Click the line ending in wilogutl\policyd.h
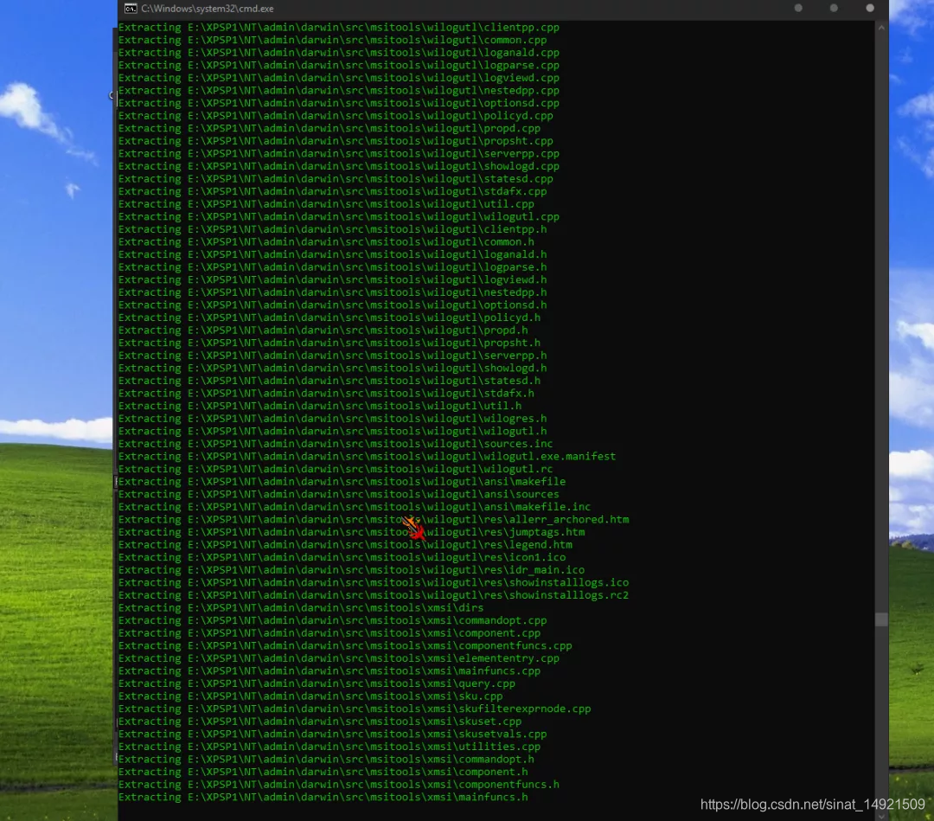The image size is (934, 821). tap(329, 317)
